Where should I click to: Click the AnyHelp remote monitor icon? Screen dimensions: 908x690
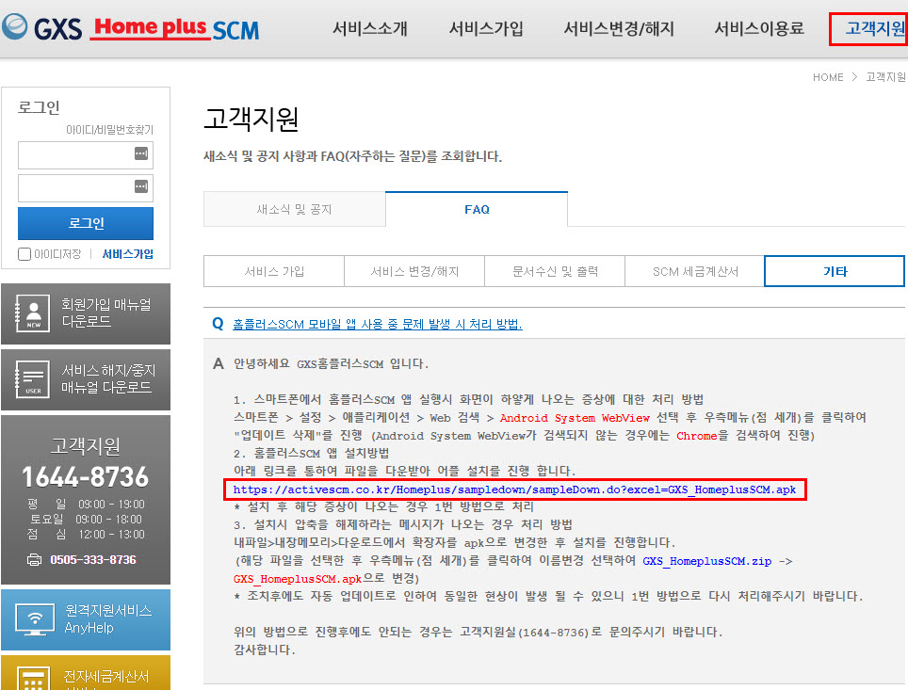36,620
